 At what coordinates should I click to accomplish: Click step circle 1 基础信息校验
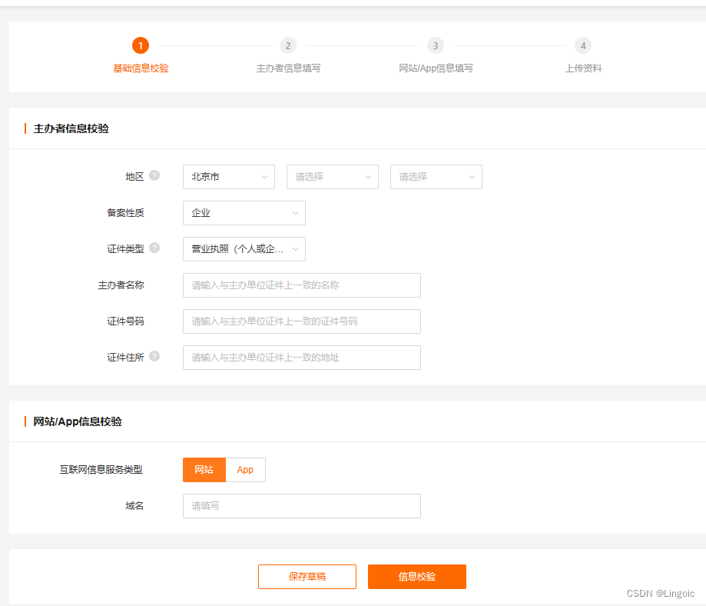tap(141, 45)
